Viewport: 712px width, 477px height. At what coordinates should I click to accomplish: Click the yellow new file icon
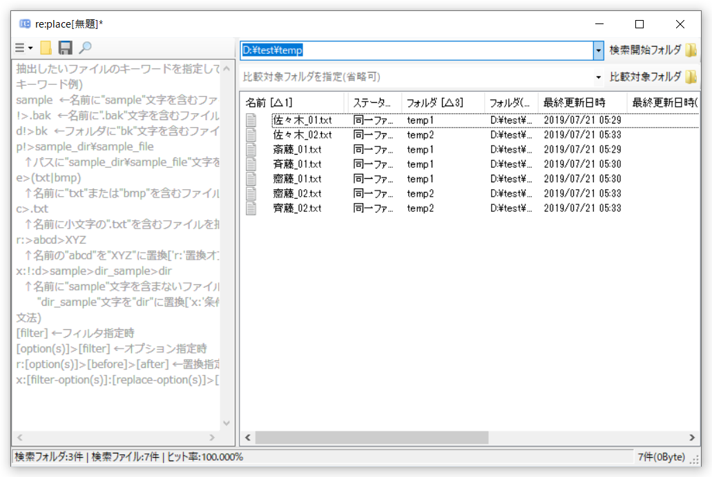46,48
